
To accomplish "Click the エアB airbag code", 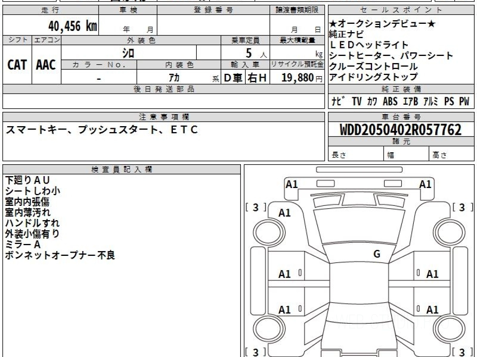I will tap(411, 102).
